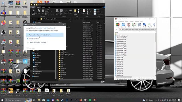
Task: Click the Paste icon in Explorer ribbon
Action: (x=43, y=12)
